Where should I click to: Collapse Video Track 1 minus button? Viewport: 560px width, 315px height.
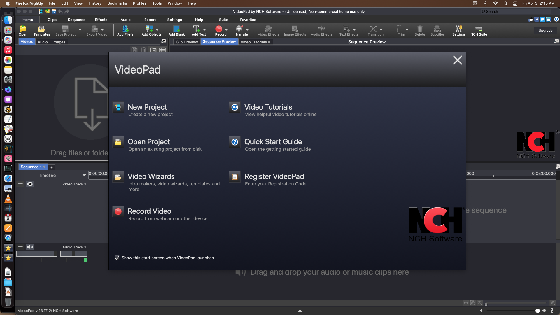[x=20, y=184]
